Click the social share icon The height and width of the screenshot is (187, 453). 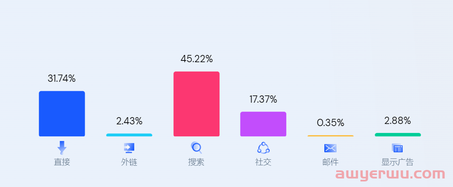[x=263, y=148]
